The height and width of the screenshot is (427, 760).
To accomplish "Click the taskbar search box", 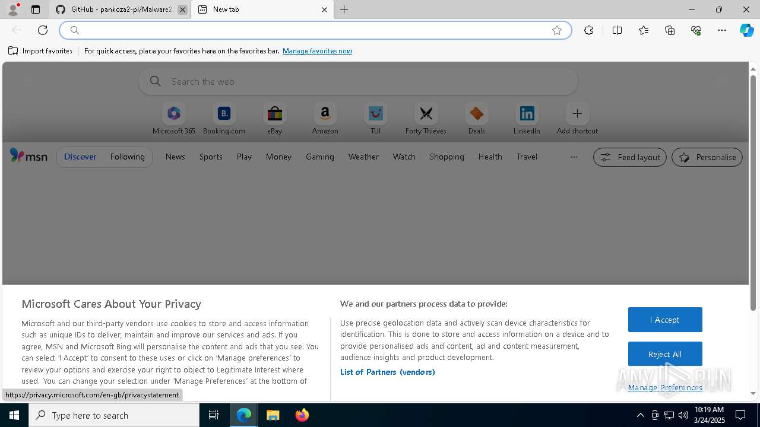I will click(x=114, y=415).
